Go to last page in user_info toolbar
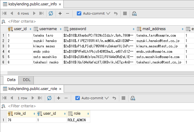 pyautogui.click(x=42, y=13)
